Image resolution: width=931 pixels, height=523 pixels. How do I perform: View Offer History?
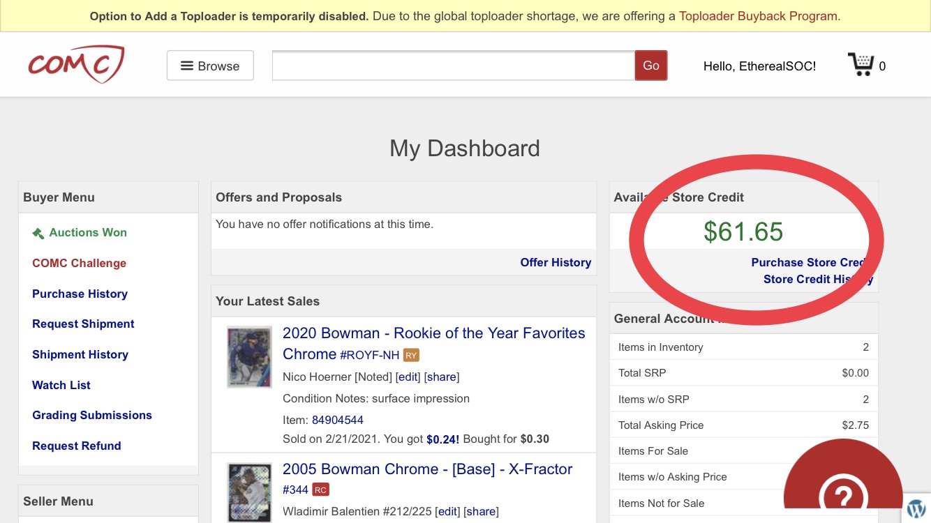coord(556,262)
